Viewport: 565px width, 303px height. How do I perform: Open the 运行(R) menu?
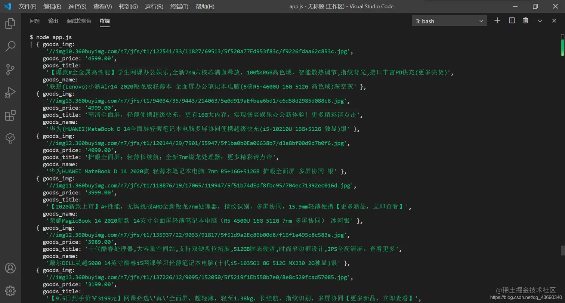pos(154,6)
